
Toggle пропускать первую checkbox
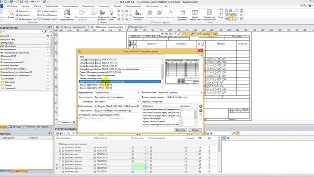[181, 118]
